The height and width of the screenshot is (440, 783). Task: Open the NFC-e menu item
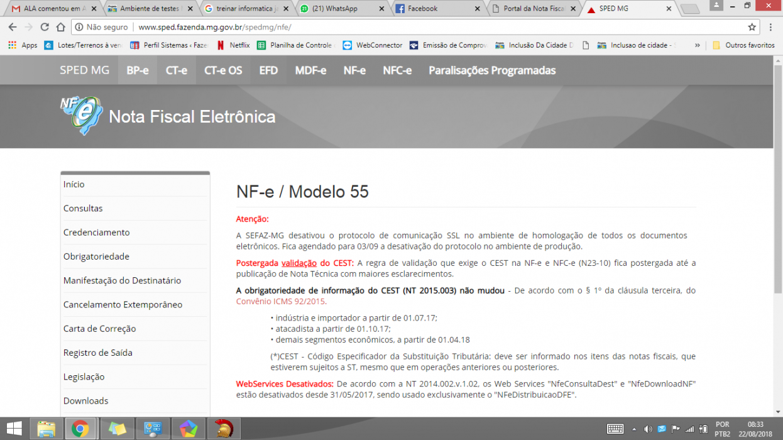coord(397,70)
